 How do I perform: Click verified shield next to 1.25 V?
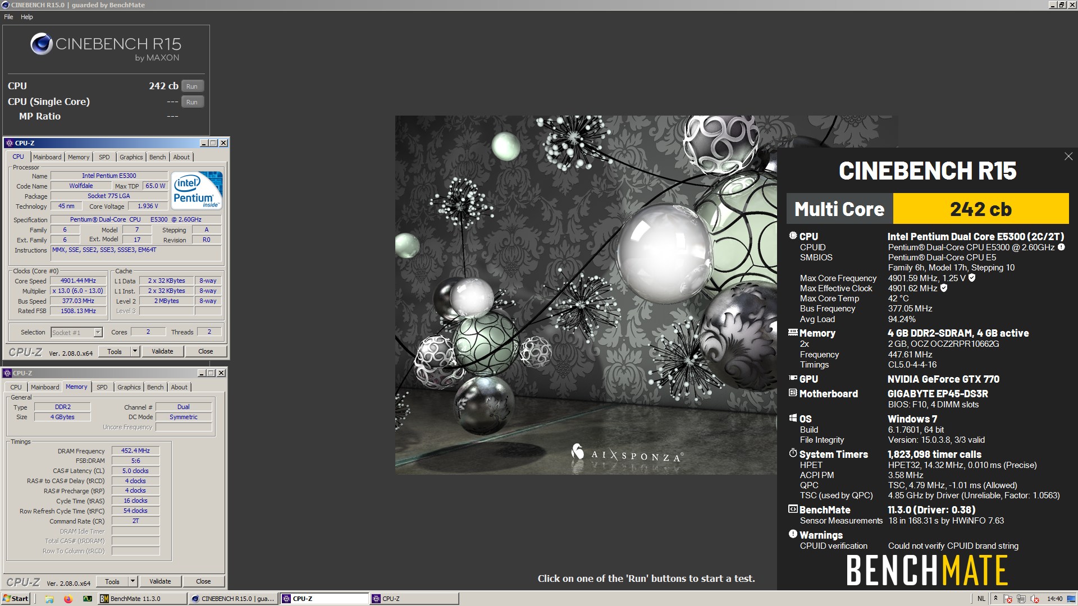(972, 278)
